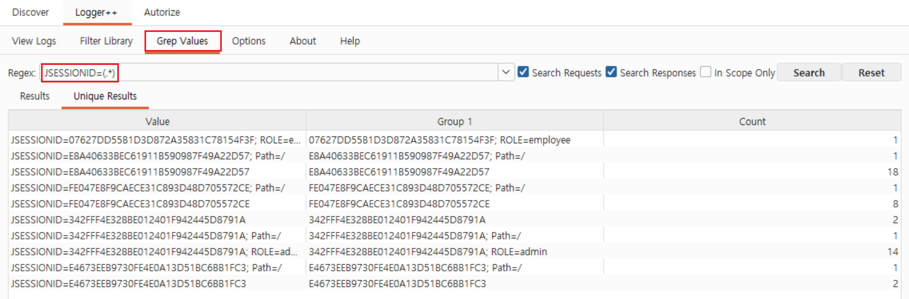This screenshot has height=299, width=909.
Task: Select Value cell JSESSIONID=FE047E8F9CAECE31C893D48D705572CE; Path=/
Action: [x=157, y=188]
